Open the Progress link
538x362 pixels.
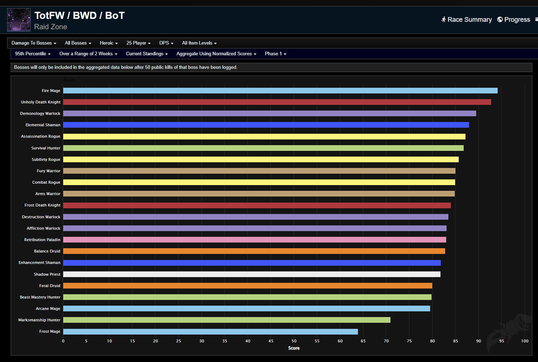click(x=517, y=20)
